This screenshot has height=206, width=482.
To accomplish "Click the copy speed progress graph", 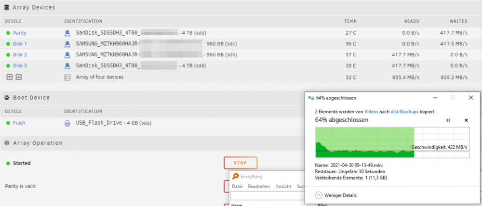I will [392, 143].
